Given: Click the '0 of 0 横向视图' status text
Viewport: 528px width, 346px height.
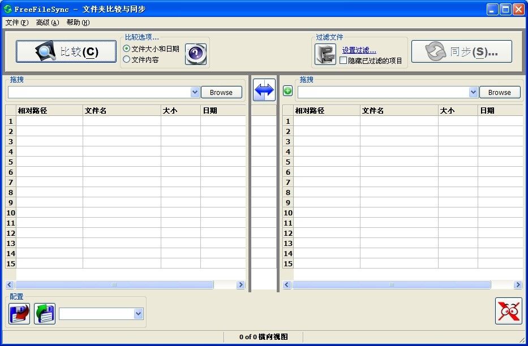Looking at the screenshot, I should pyautogui.click(x=264, y=336).
